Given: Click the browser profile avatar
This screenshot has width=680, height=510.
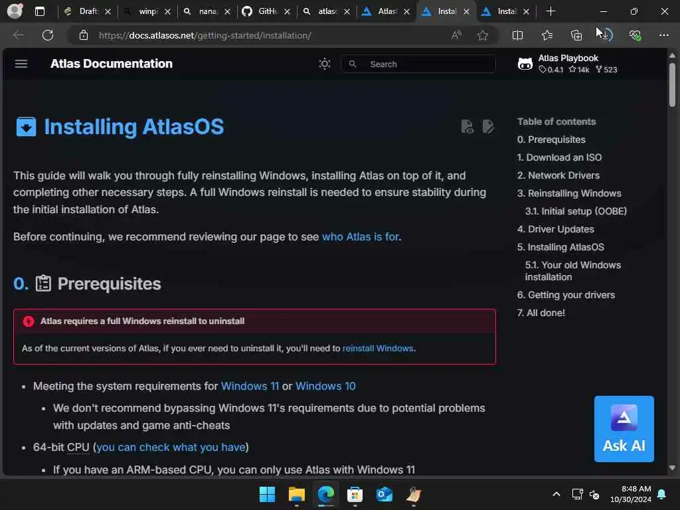Looking at the screenshot, I should 15,11.
